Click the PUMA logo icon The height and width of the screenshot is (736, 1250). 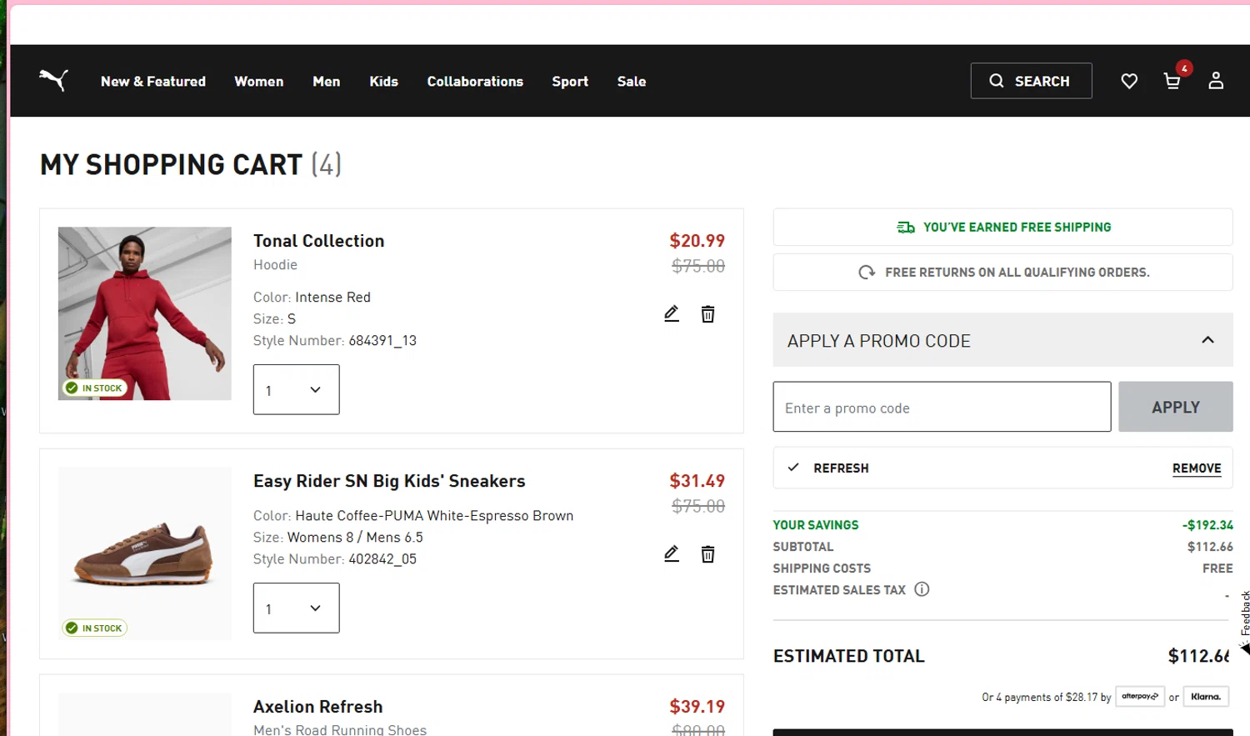tap(53, 80)
